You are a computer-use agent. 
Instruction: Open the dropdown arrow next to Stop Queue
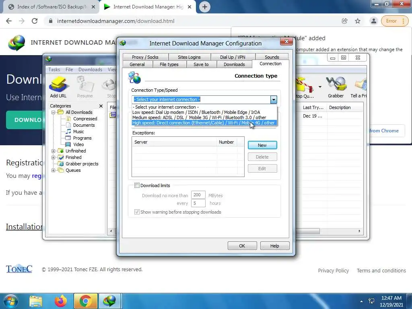(x=320, y=87)
